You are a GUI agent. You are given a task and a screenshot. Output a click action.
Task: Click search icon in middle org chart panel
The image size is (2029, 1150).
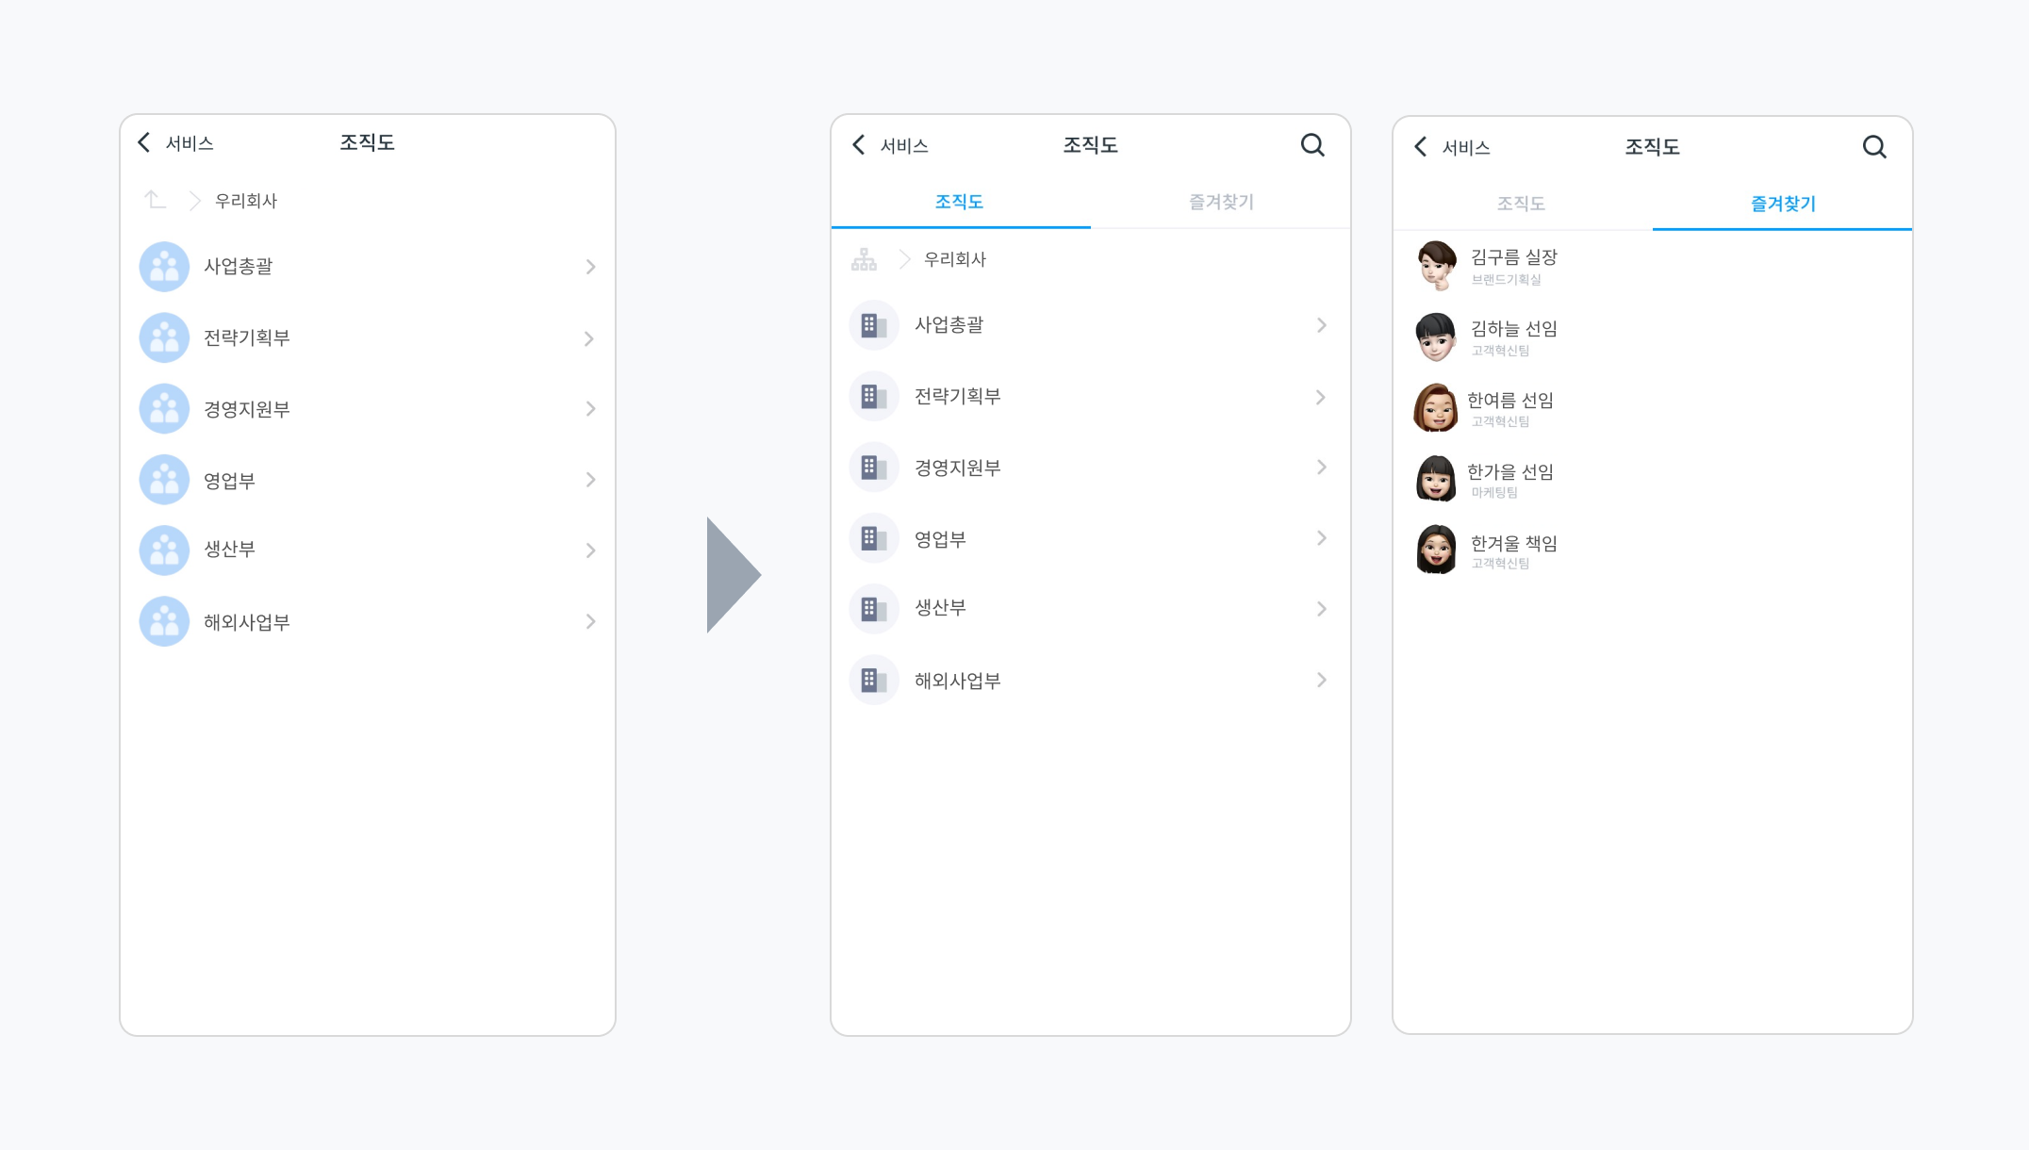(x=1312, y=145)
